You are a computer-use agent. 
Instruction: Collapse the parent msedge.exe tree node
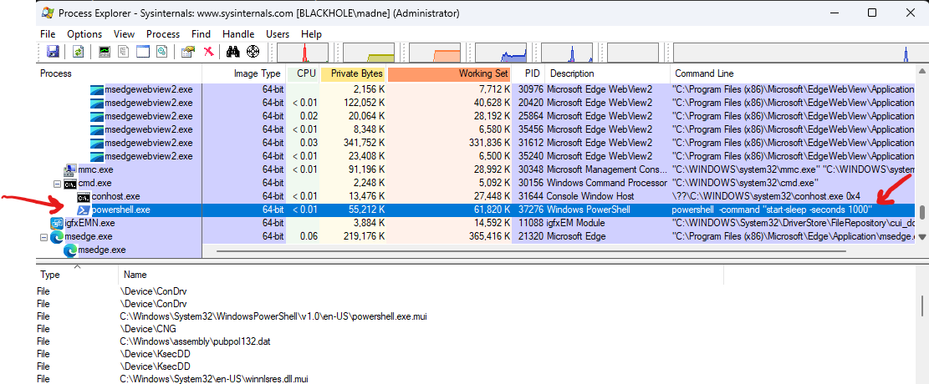tap(43, 237)
